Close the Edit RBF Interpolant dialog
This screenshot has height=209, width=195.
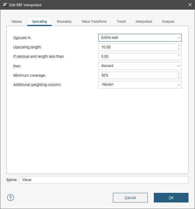tap(190, 5)
